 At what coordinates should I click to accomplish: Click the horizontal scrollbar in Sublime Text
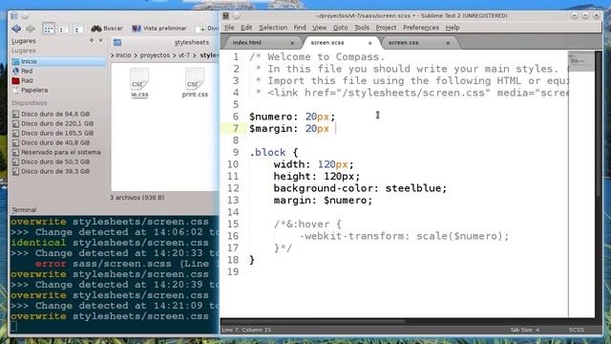pyautogui.click(x=313, y=322)
